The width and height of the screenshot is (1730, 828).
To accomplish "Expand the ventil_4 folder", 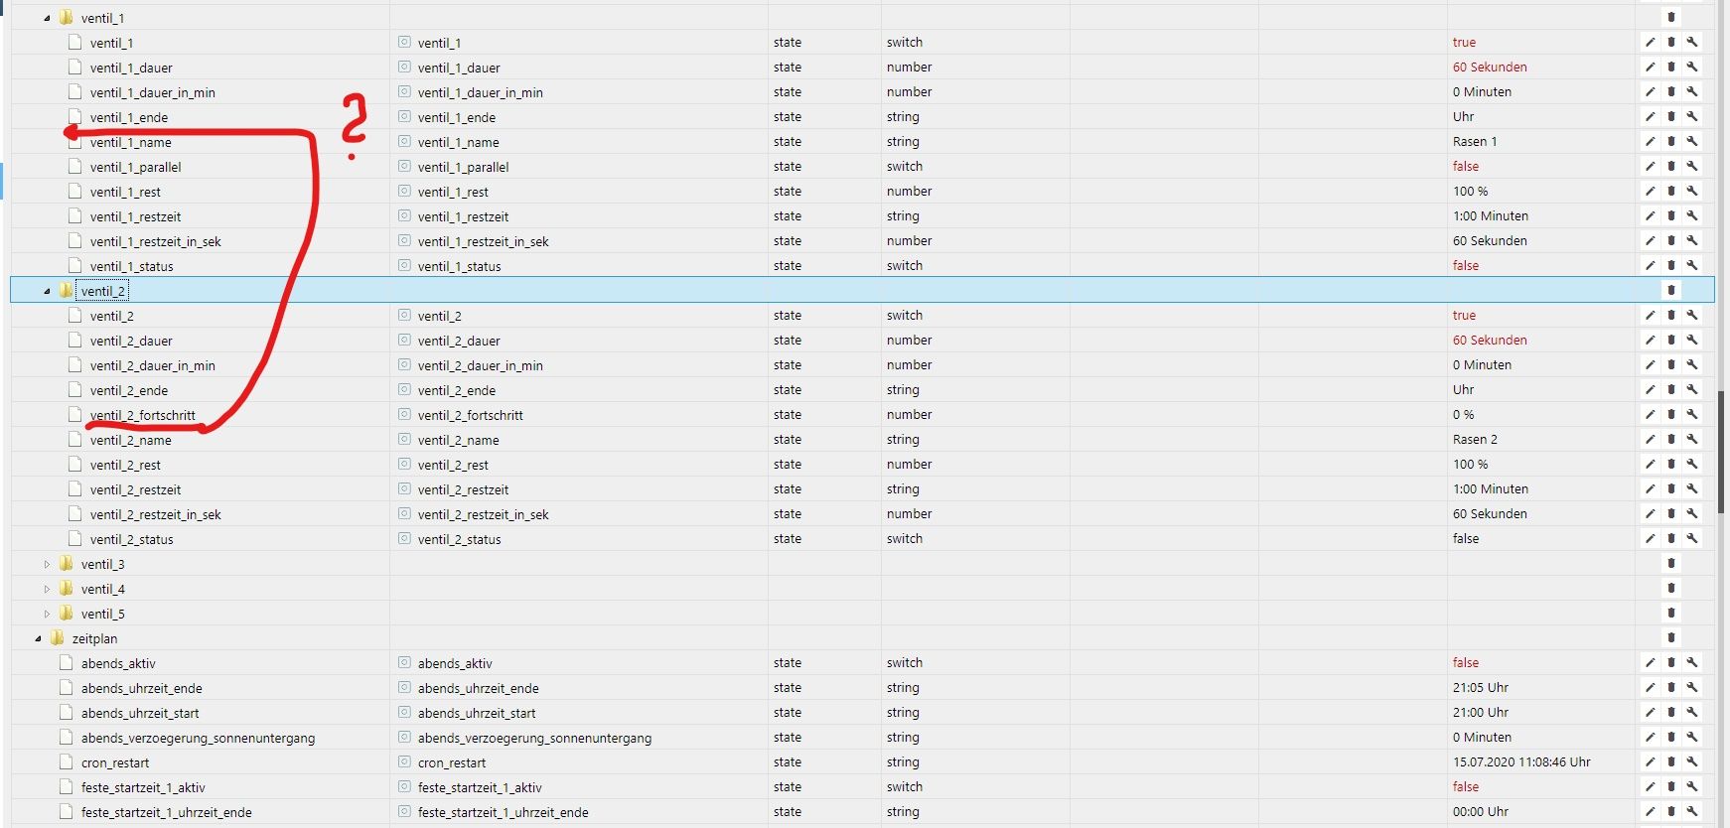I will point(47,589).
